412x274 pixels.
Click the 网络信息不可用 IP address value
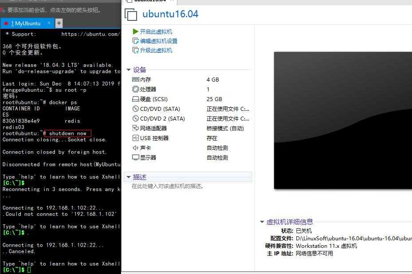[x=314, y=254]
